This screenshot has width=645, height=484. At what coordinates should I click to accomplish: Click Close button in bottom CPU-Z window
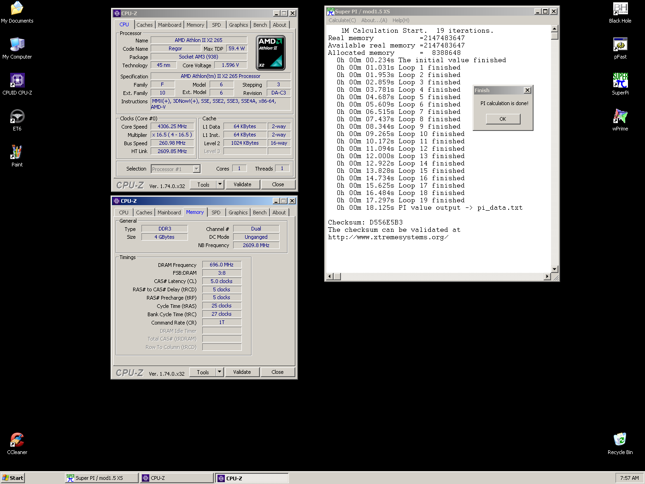point(278,372)
